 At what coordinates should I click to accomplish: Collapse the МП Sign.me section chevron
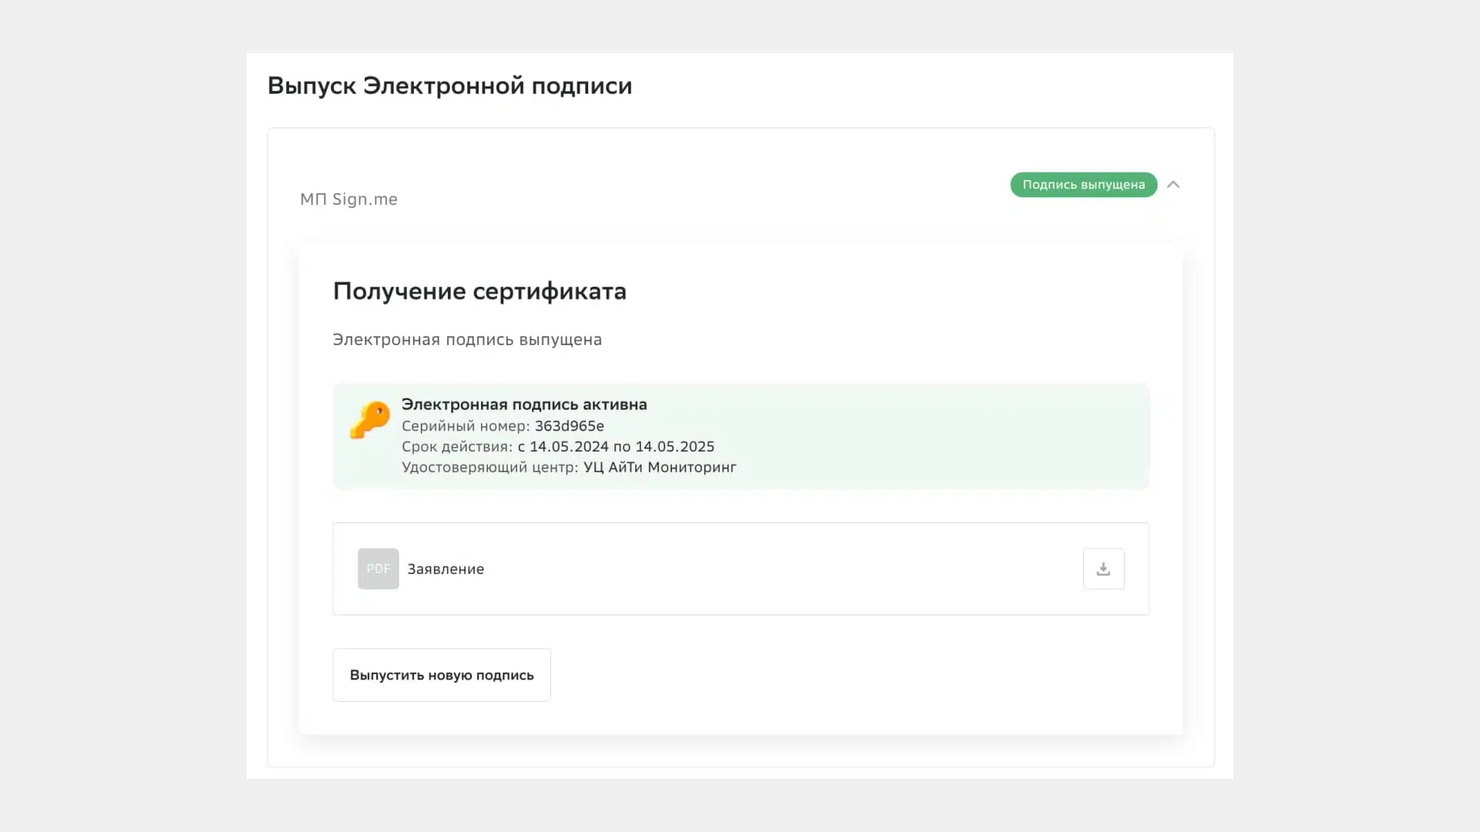(1173, 184)
